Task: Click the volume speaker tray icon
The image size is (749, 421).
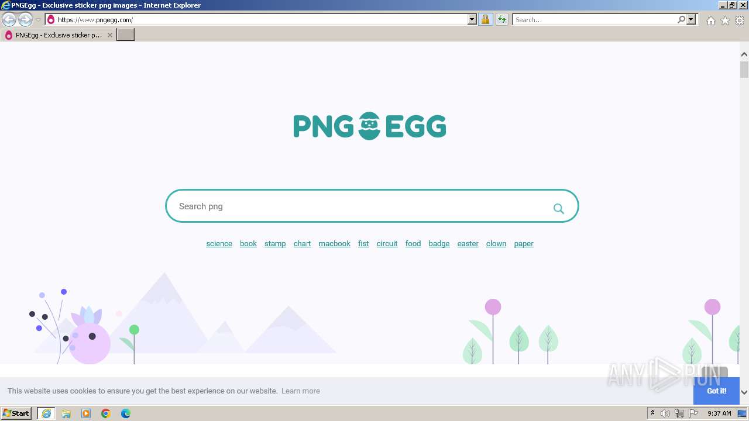Action: coord(665,413)
